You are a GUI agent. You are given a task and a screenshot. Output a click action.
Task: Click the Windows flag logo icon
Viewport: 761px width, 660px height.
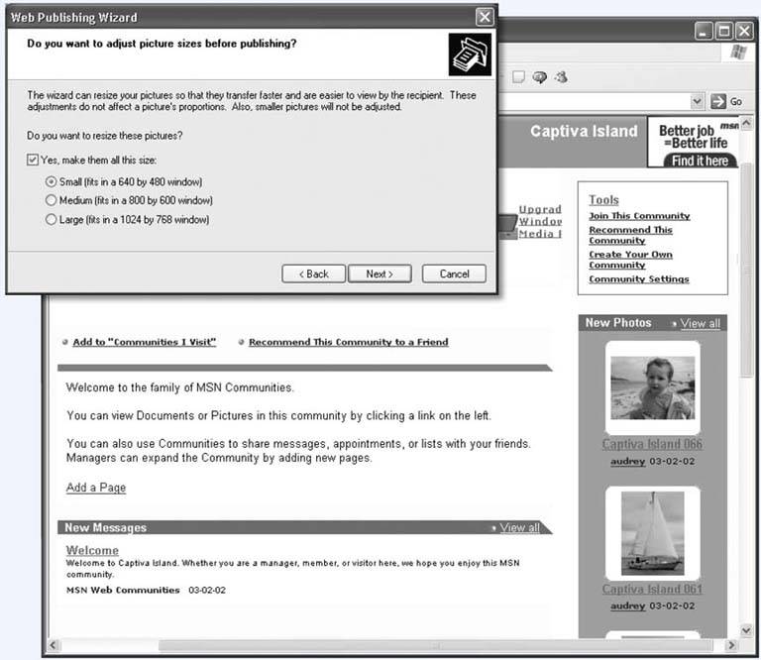pyautogui.click(x=738, y=52)
